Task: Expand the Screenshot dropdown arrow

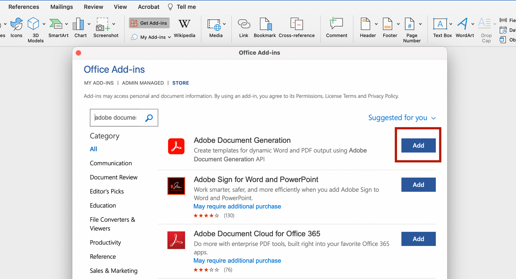Action: pos(114,24)
